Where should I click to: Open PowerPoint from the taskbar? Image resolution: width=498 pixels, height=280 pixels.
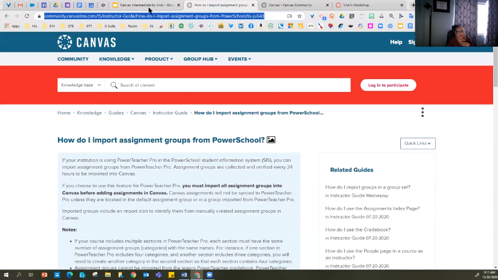click(44, 275)
